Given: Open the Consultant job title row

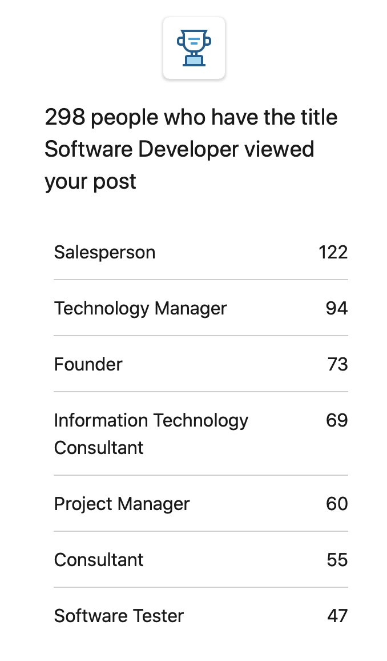Looking at the screenshot, I should (201, 559).
